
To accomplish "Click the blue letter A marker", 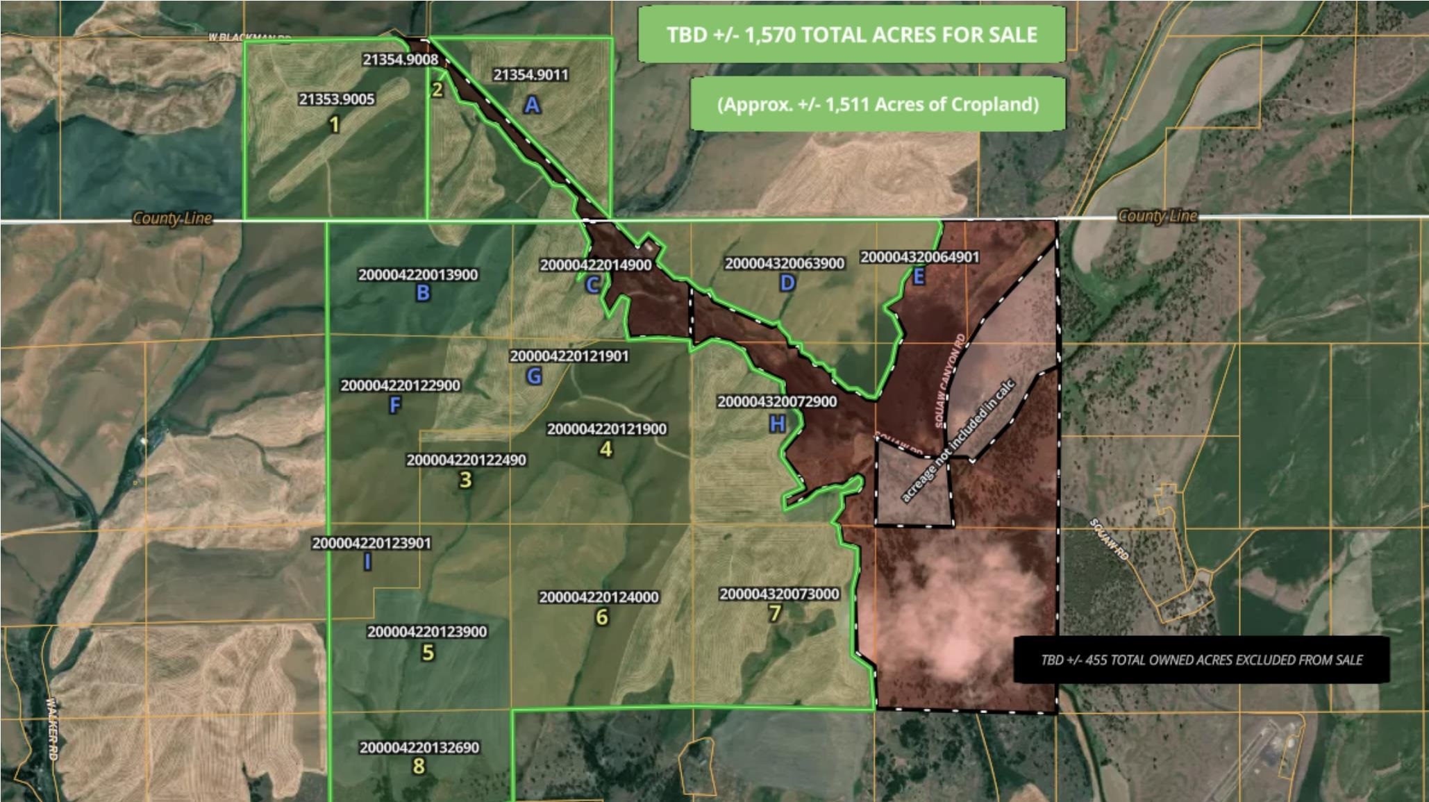I will (x=532, y=105).
